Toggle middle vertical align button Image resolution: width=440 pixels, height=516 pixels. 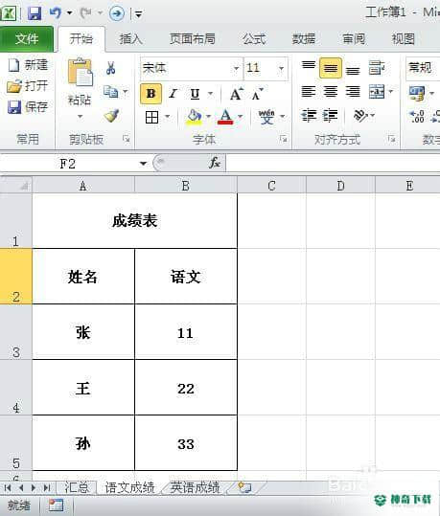pos(331,68)
